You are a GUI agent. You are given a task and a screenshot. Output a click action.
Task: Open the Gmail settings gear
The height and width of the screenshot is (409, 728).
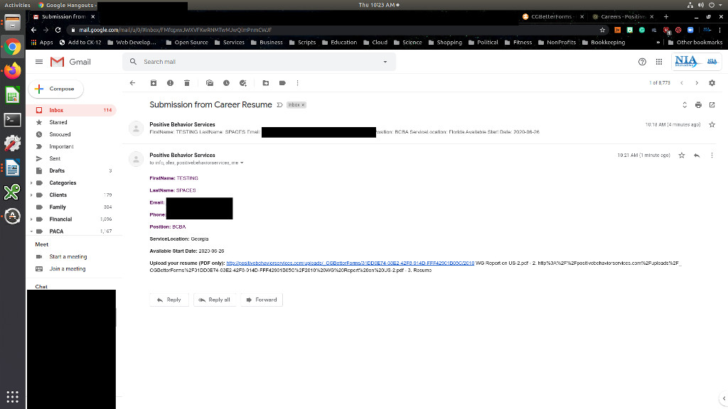(x=712, y=83)
